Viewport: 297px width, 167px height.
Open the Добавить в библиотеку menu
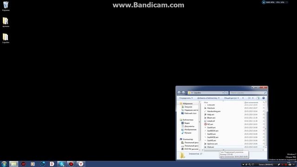[208, 98]
